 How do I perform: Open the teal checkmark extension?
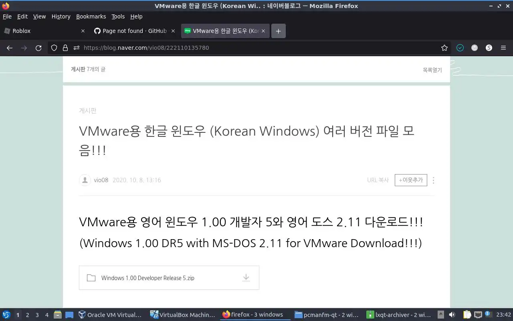pos(460,48)
